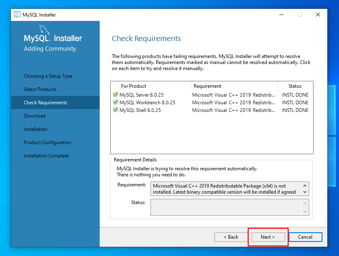
Task: Open the Installation step
Action: point(36,129)
